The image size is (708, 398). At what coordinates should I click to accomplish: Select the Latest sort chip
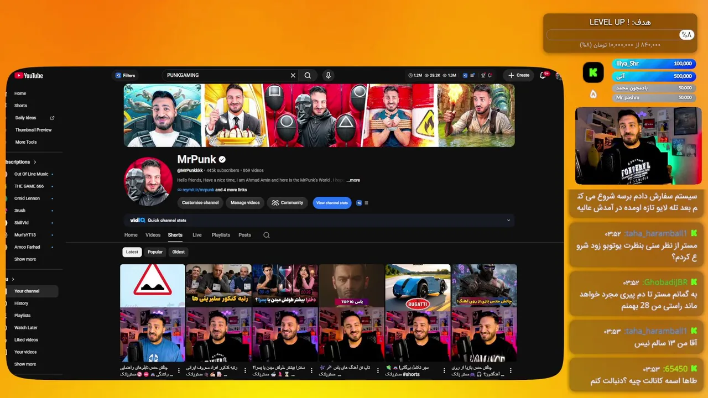coord(132,252)
